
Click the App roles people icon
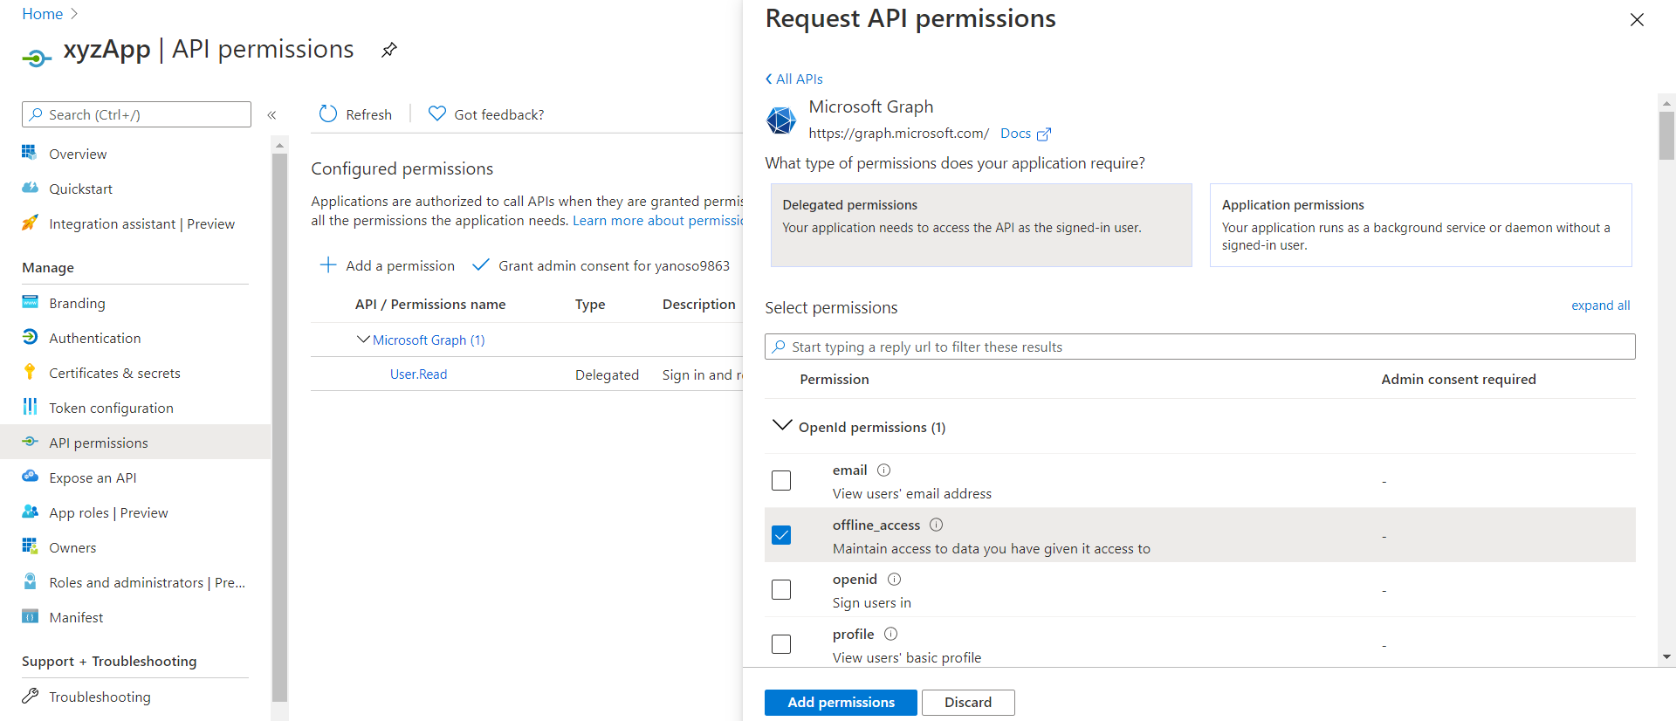coord(30,512)
